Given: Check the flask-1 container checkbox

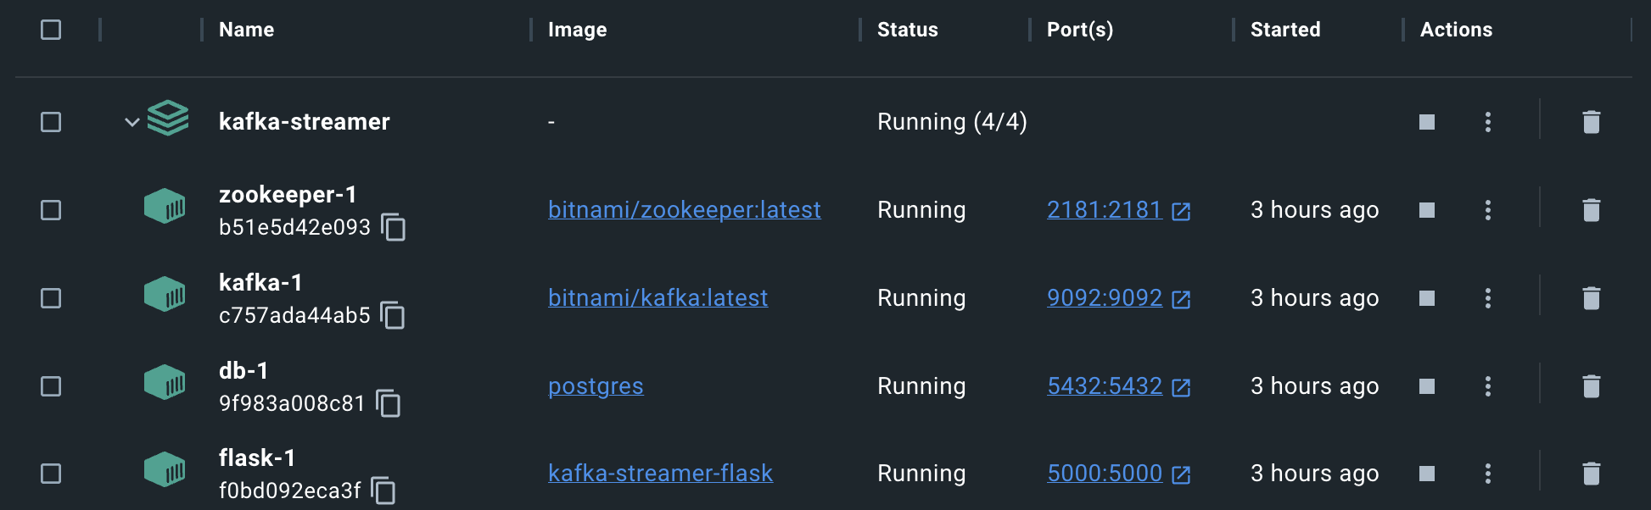Looking at the screenshot, I should (x=51, y=474).
